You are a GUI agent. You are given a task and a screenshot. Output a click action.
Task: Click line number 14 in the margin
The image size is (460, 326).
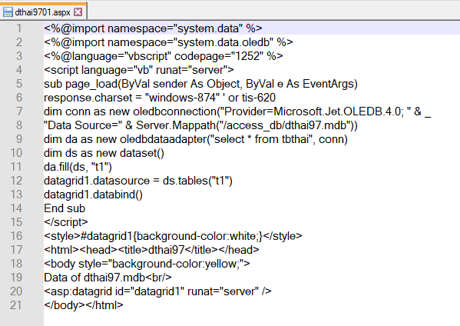pos(16,208)
